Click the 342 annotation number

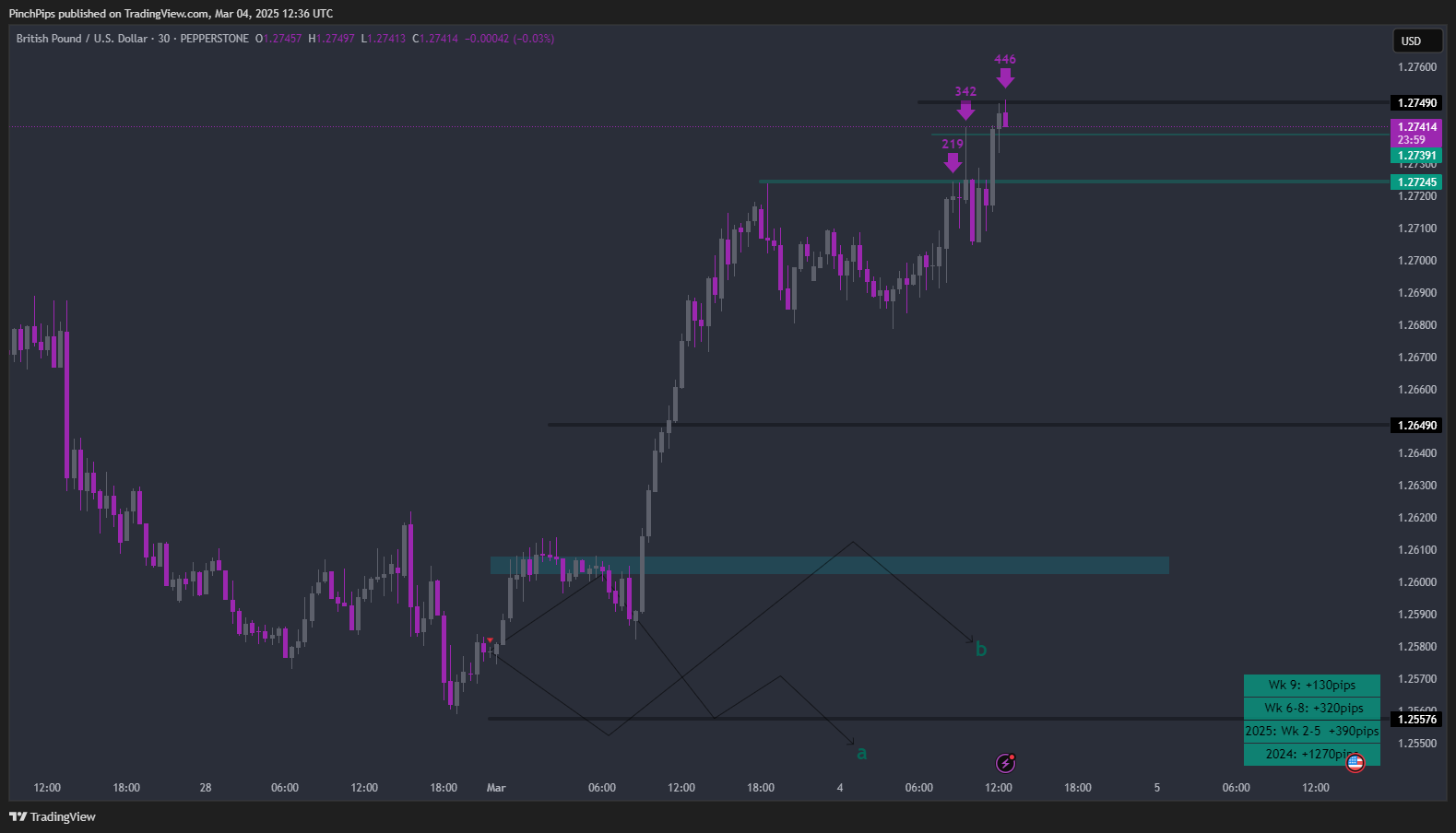click(965, 91)
